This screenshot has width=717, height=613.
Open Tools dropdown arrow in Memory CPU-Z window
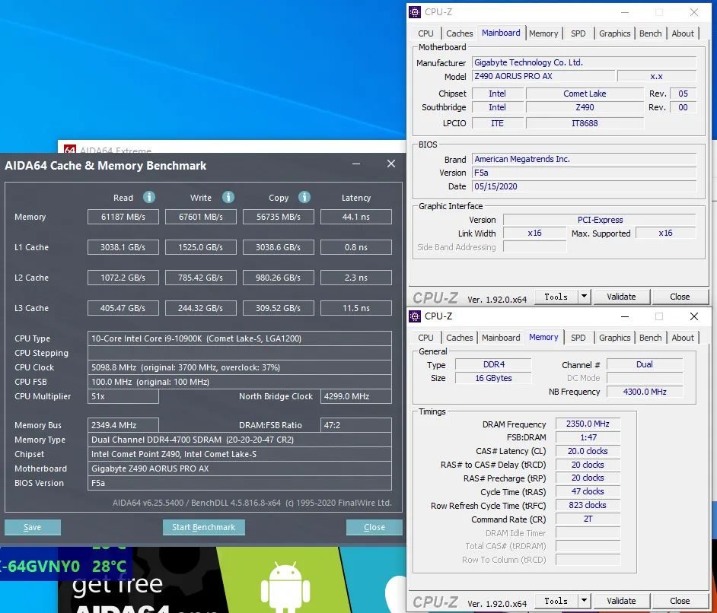(x=584, y=601)
